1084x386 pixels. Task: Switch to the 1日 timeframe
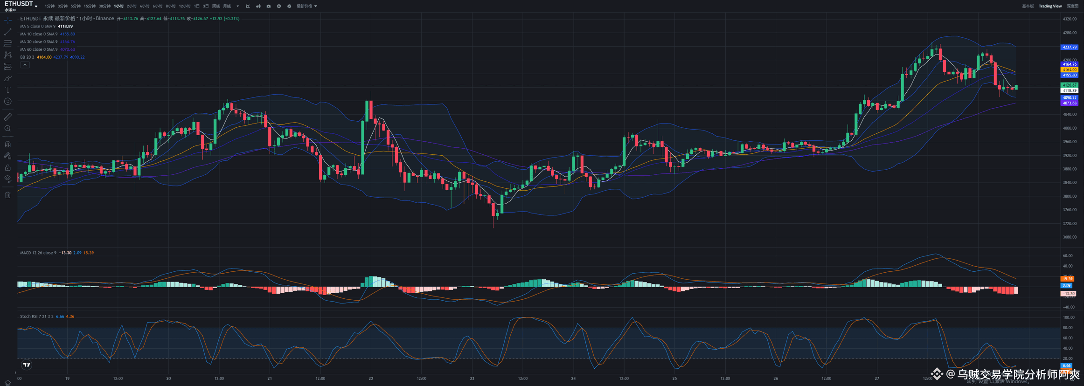(197, 6)
